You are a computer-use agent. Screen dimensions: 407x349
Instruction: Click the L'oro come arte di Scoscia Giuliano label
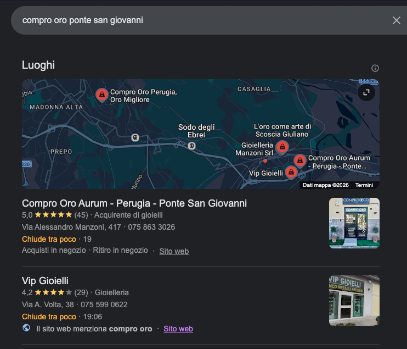[282, 130]
